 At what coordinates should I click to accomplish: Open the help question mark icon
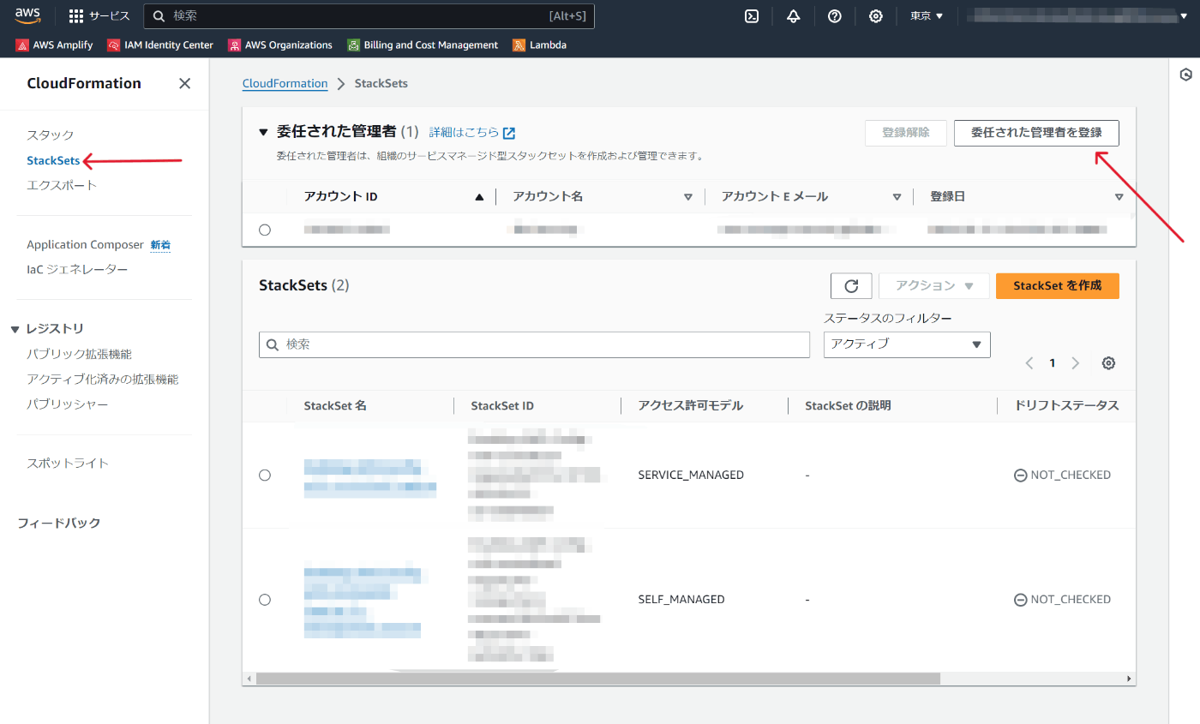click(834, 16)
